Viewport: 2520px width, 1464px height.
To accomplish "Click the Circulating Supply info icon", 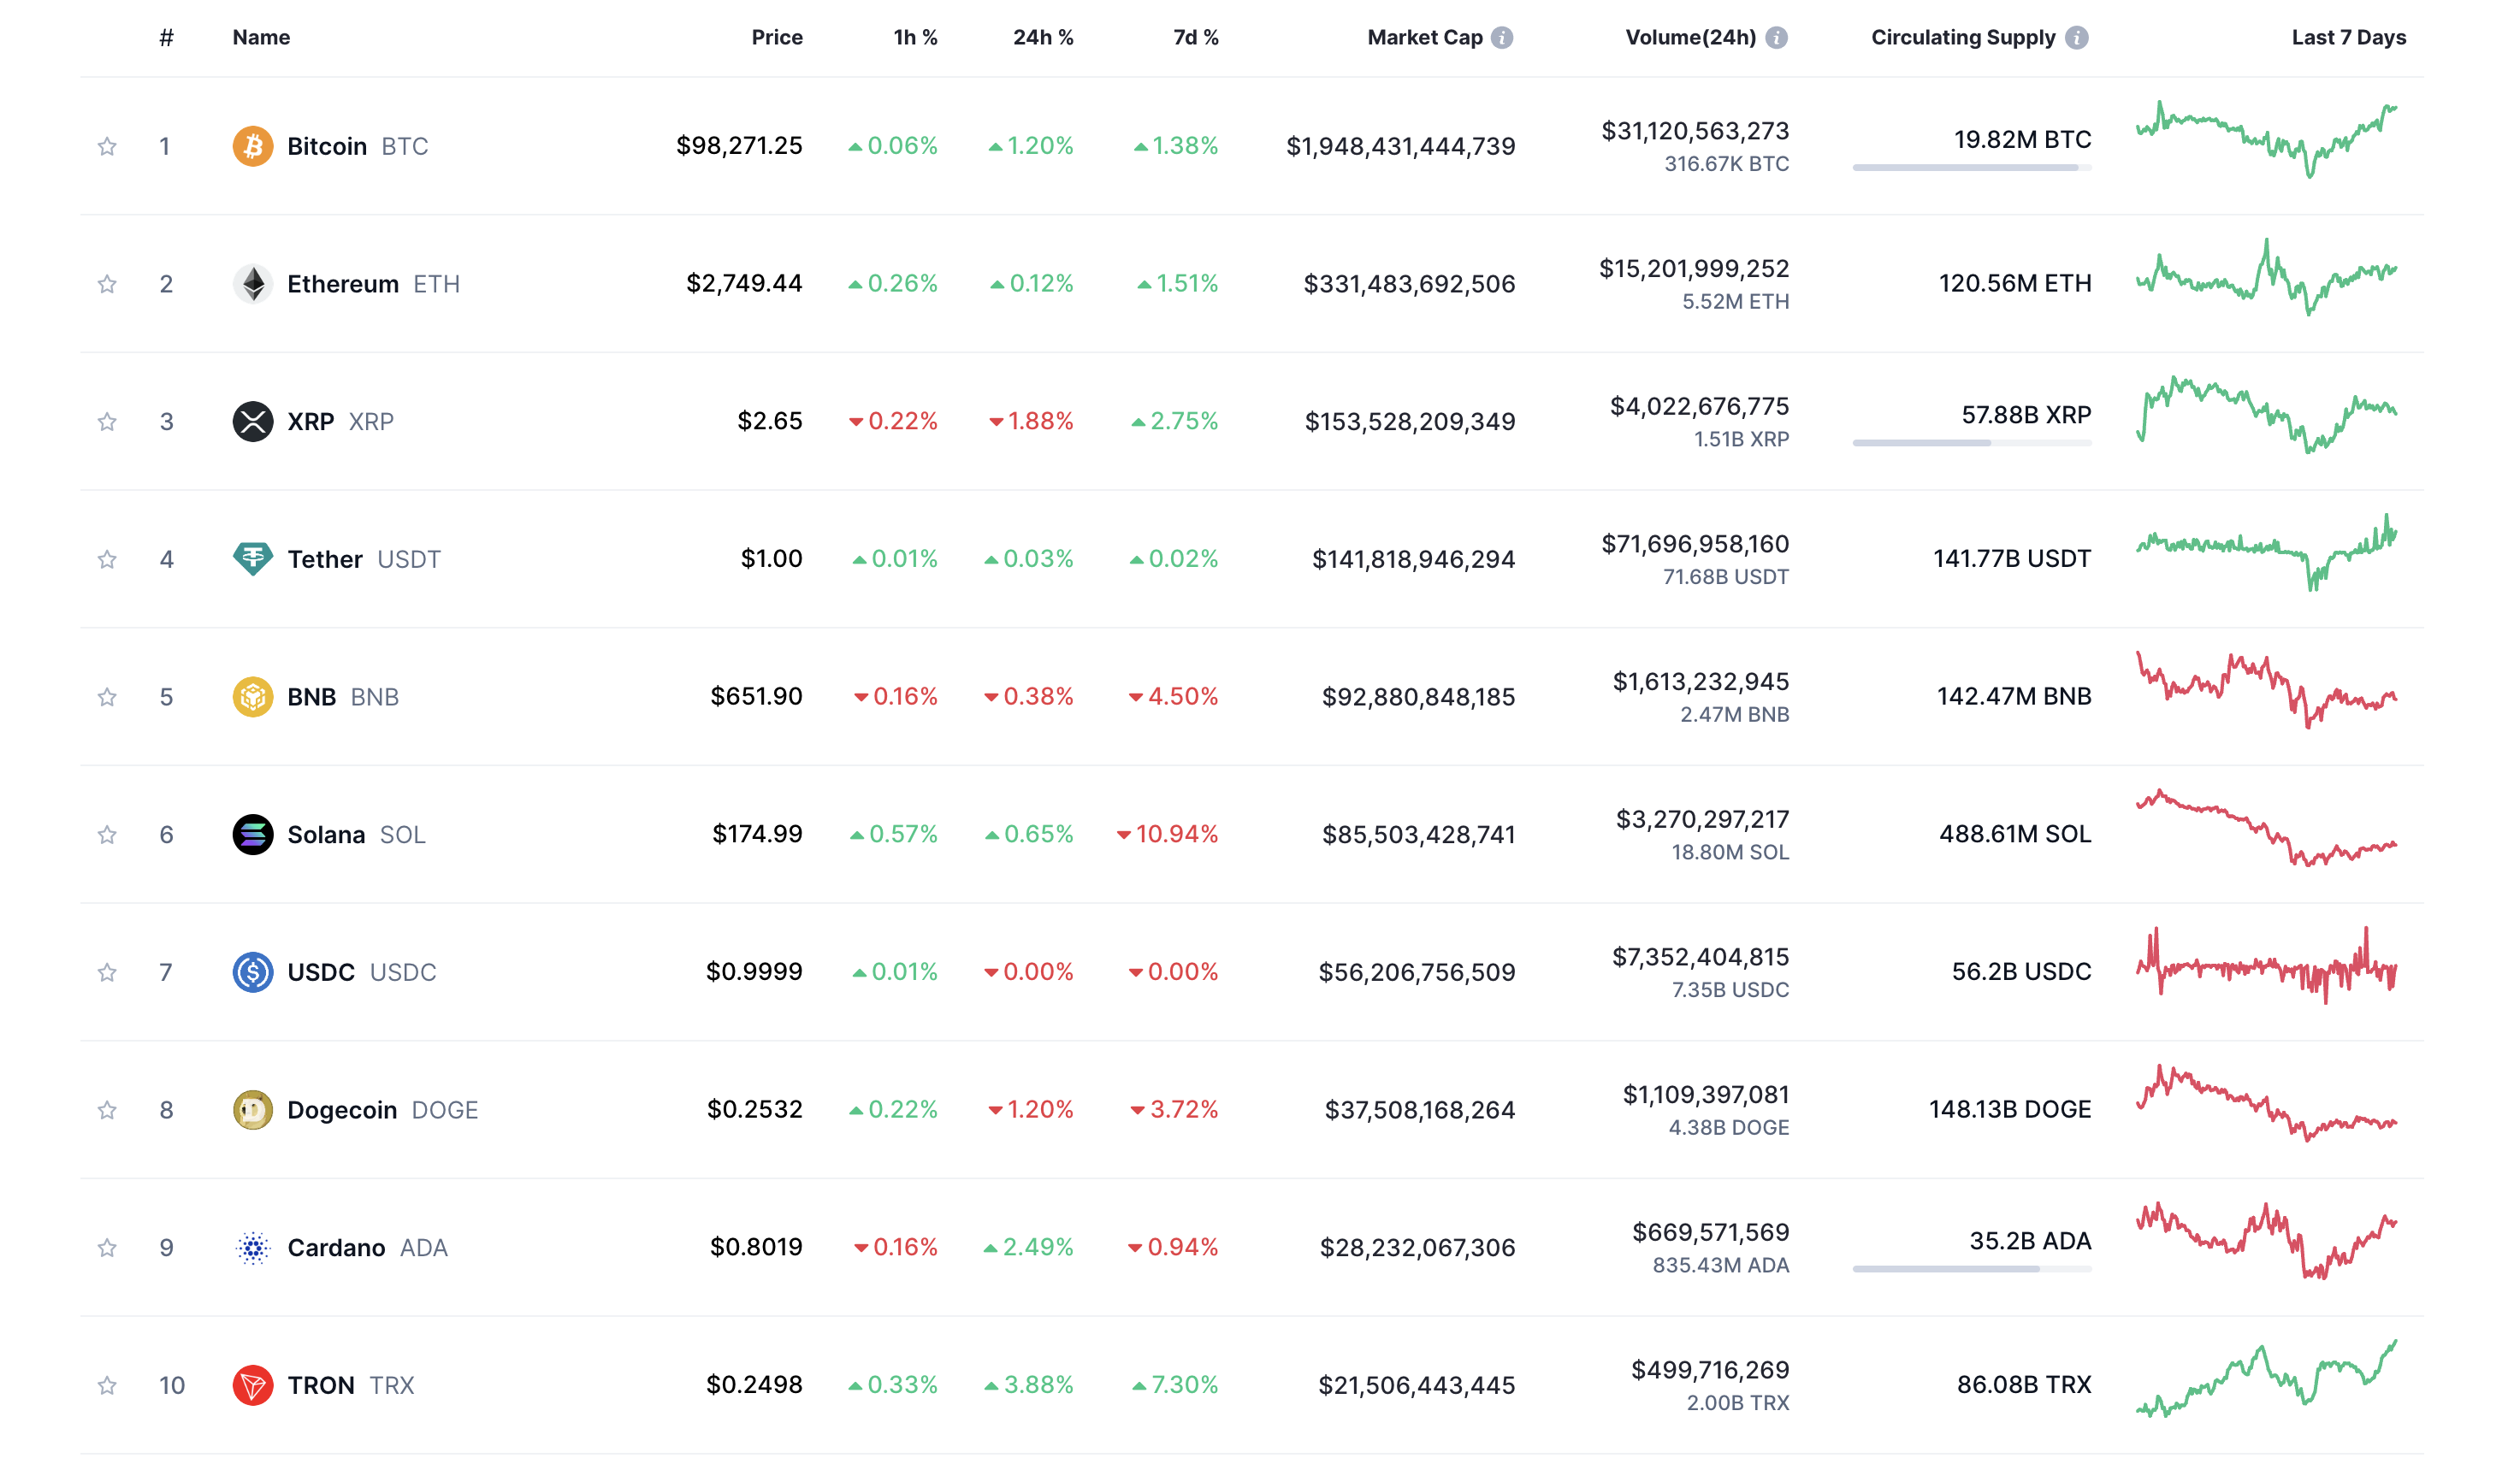I will click(x=2077, y=38).
